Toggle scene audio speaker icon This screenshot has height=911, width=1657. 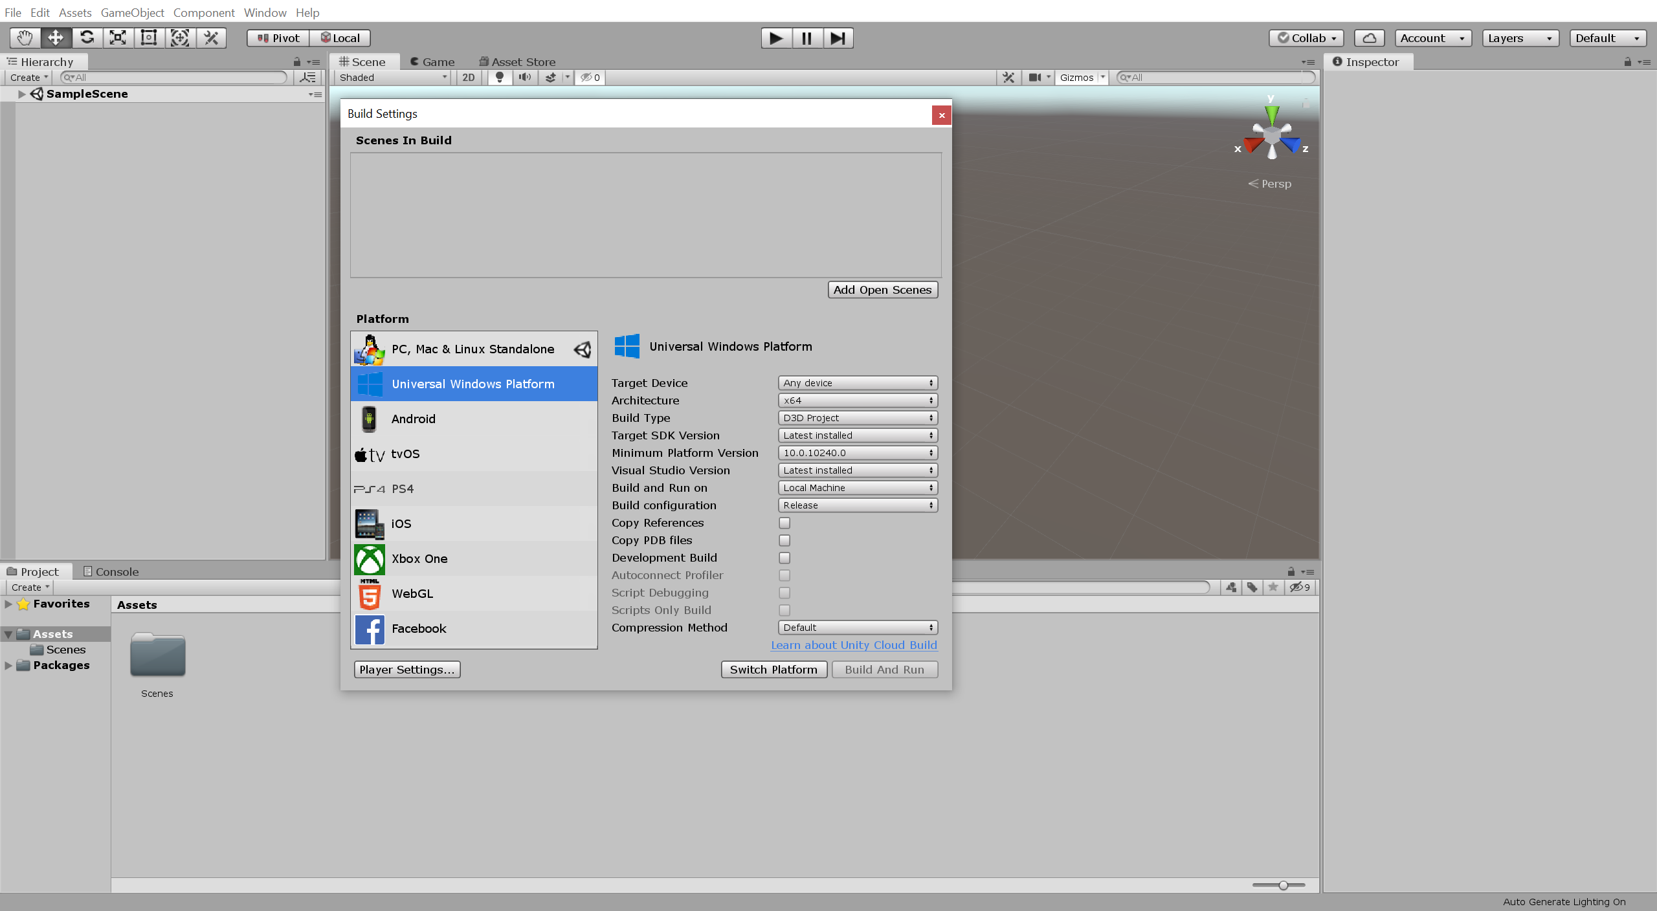click(x=524, y=78)
